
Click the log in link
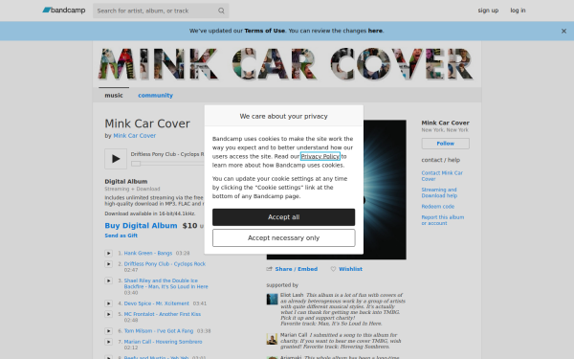click(518, 11)
